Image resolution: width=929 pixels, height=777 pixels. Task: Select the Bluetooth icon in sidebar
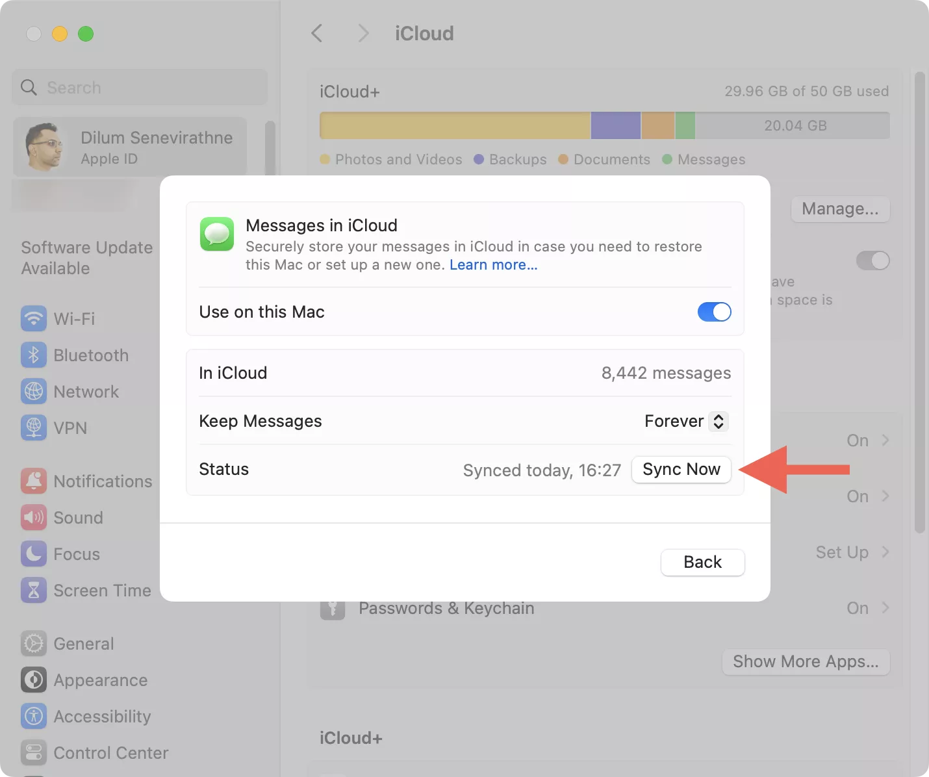[34, 355]
